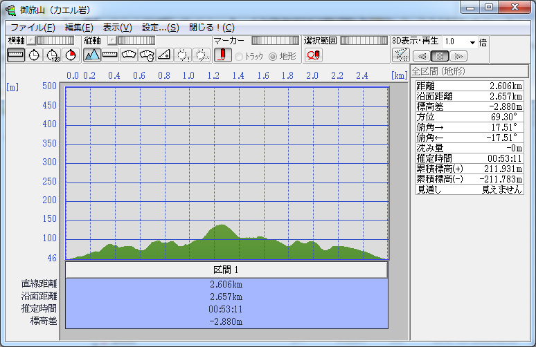This screenshot has width=536, height=347.
Task: Stop playback with the square button
Action: point(440,56)
